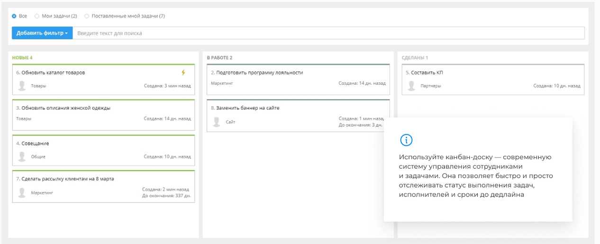Click inside the task search text field

(327, 33)
